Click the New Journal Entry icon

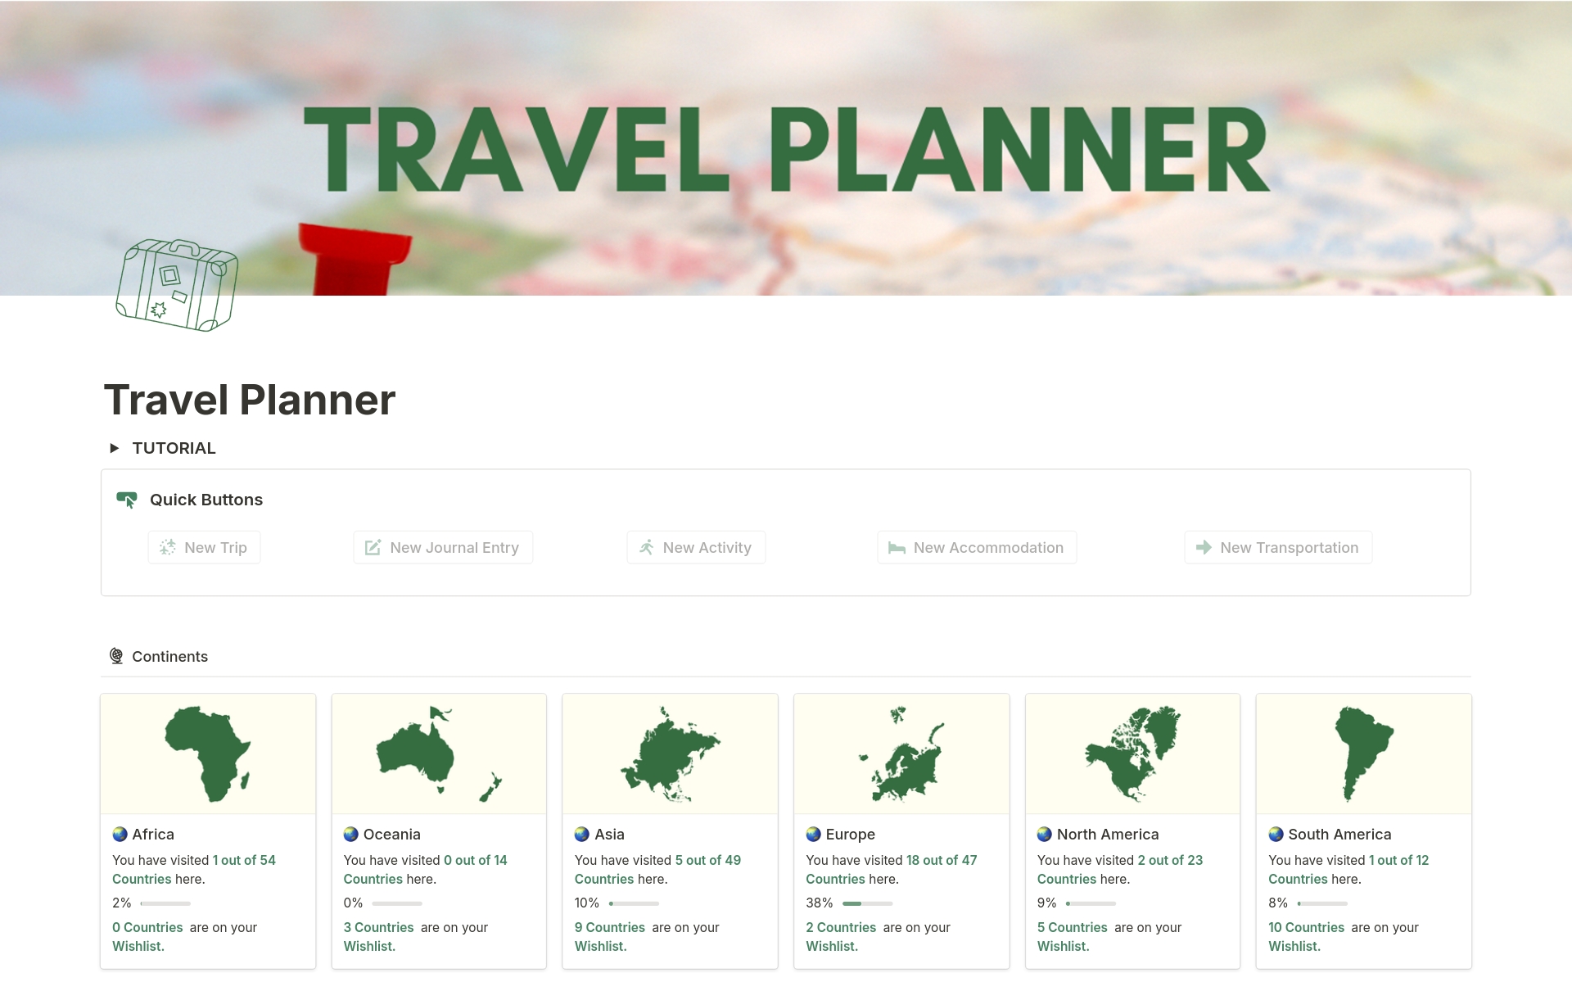373,548
